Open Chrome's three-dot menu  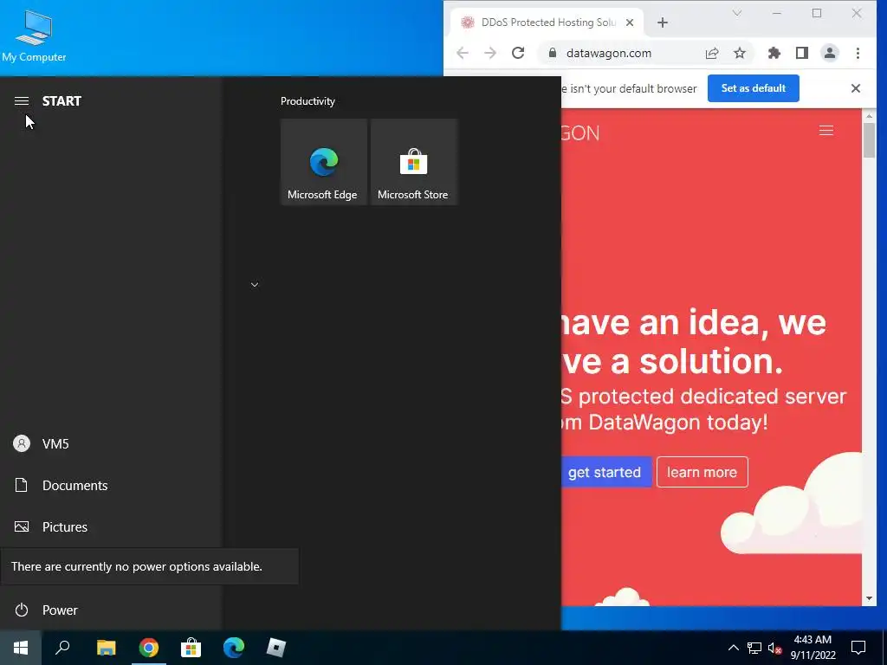858,53
